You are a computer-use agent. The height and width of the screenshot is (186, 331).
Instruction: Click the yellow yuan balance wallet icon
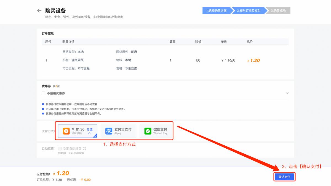(x=66, y=131)
